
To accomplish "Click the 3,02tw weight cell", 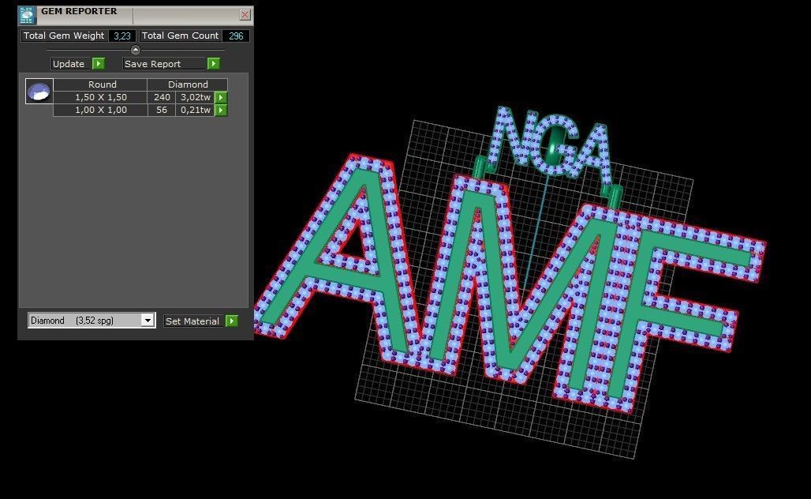I will click(196, 97).
